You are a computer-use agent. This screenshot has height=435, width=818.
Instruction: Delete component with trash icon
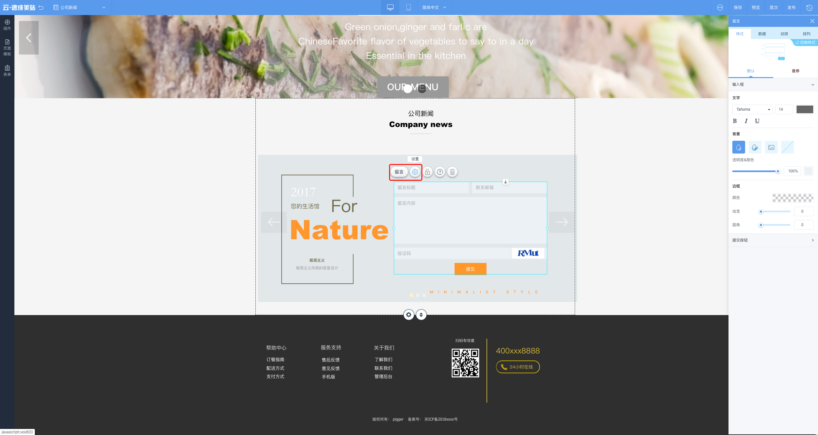pos(452,172)
